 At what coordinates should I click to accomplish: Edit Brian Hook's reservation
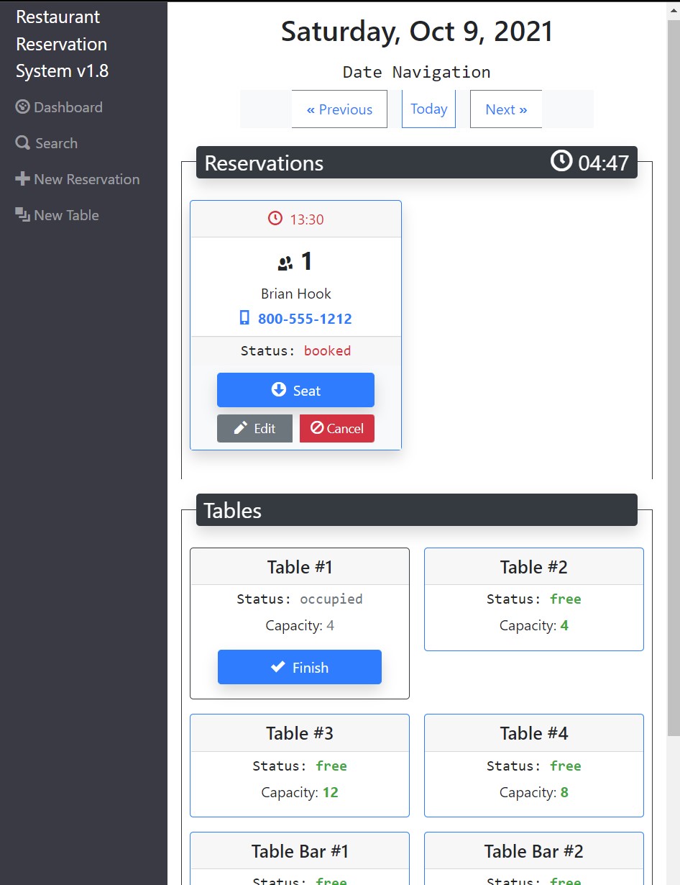254,428
